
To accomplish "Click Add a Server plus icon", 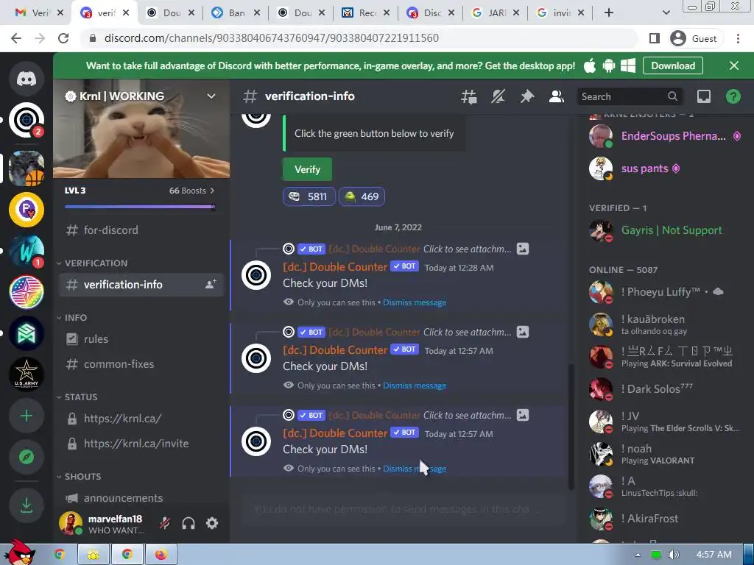I will pos(27,416).
